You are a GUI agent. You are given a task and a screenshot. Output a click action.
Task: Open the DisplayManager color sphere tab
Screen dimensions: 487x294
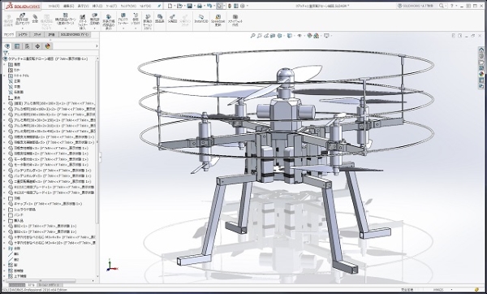[x=48, y=46]
